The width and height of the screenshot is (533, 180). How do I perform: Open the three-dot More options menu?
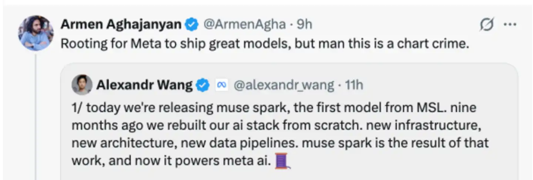point(510,25)
